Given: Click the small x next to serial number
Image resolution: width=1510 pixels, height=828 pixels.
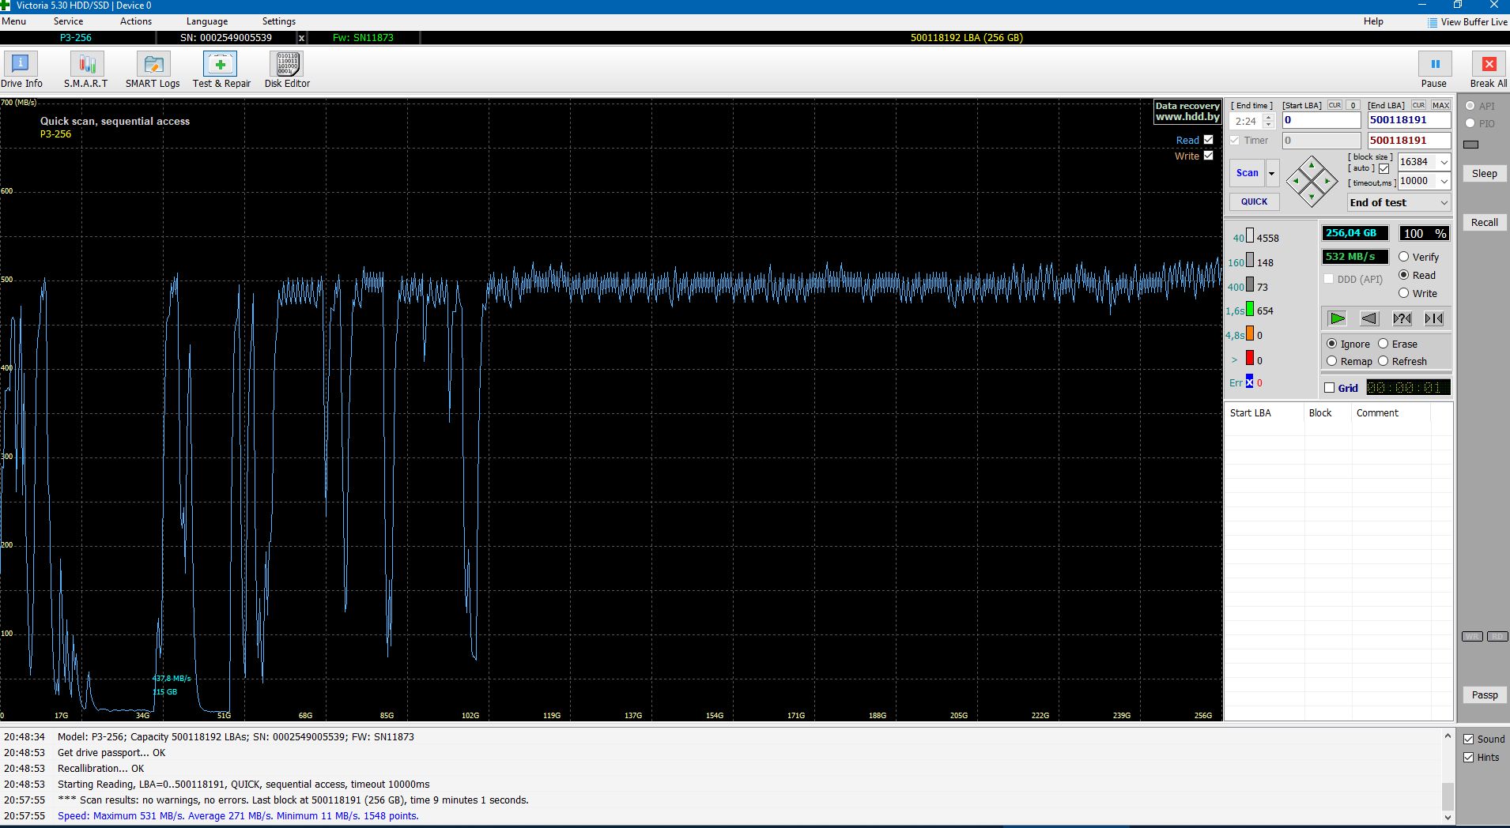Looking at the screenshot, I should tap(301, 38).
